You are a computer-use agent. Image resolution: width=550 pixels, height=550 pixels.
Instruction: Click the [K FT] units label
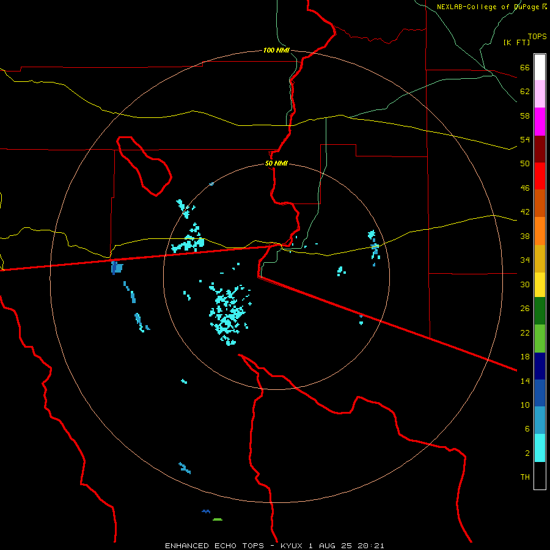(x=516, y=42)
